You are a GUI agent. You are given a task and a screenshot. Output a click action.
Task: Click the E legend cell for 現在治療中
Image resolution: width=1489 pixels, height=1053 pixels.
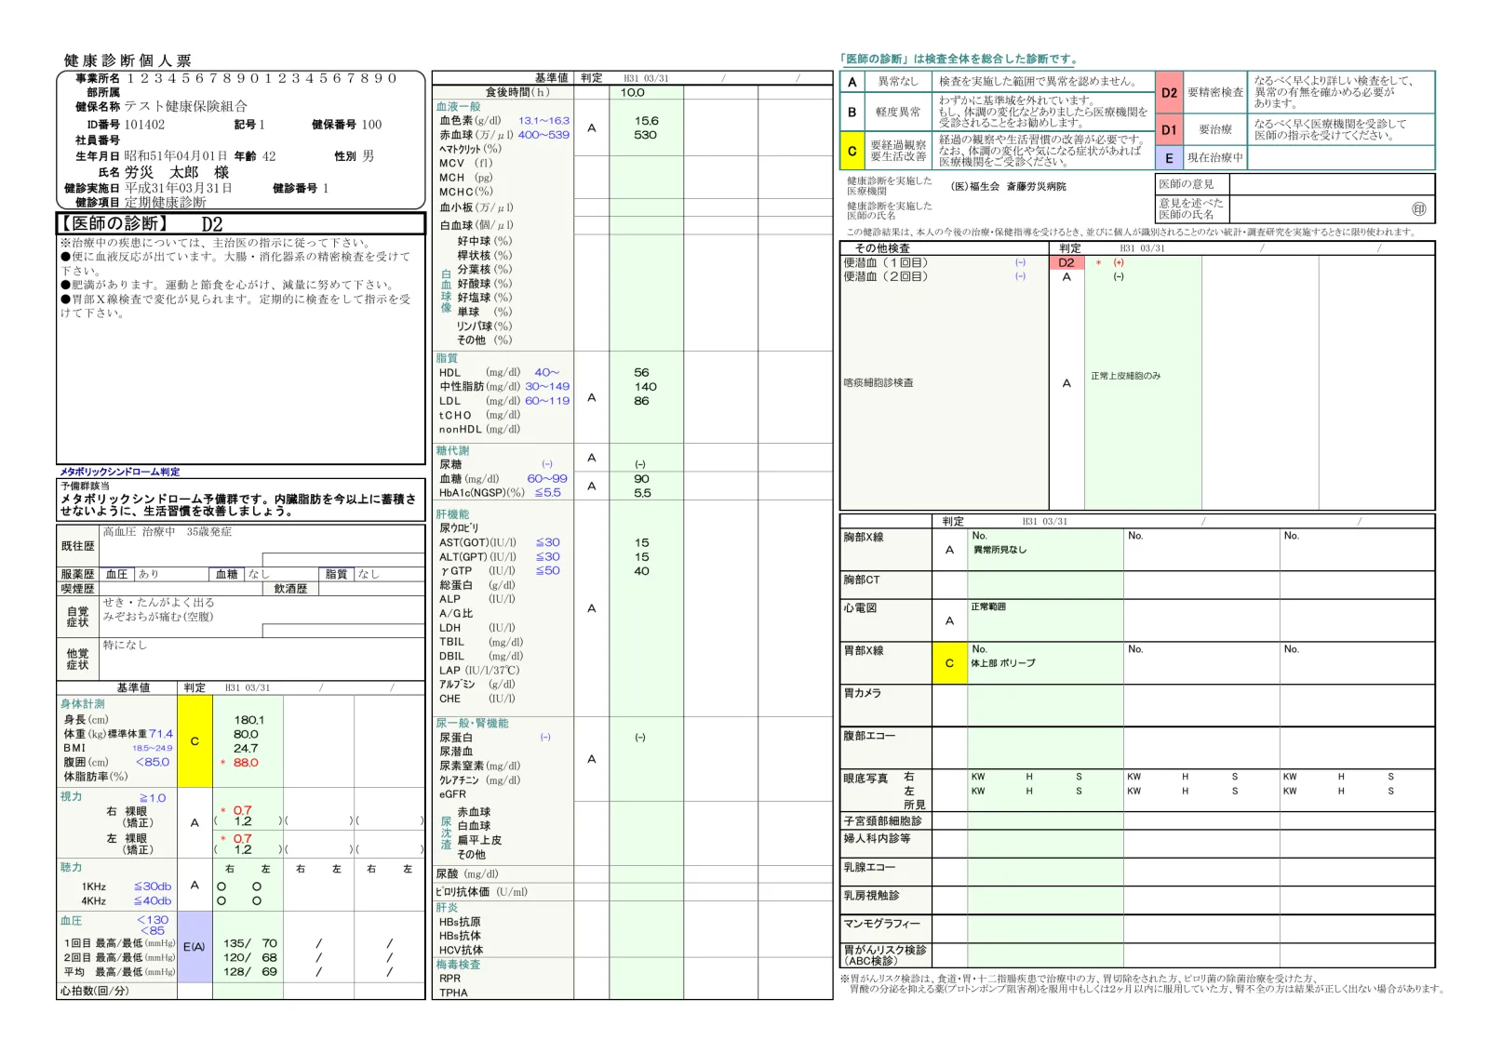coord(1169,158)
